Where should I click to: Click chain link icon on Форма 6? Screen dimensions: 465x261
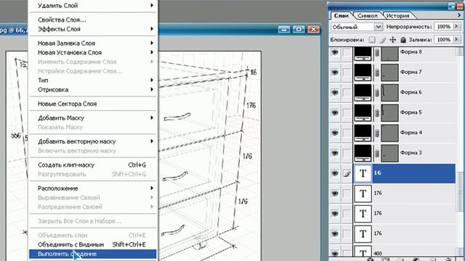coord(377,93)
